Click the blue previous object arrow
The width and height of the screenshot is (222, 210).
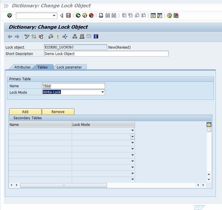[10, 37]
